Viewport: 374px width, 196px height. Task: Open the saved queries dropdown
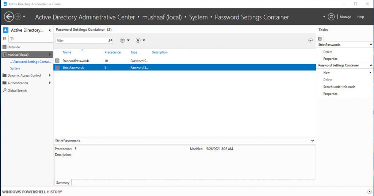click(x=141, y=40)
